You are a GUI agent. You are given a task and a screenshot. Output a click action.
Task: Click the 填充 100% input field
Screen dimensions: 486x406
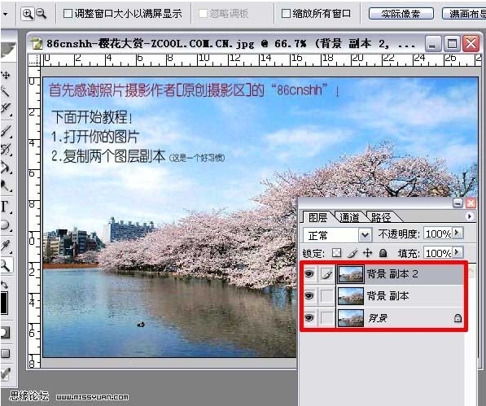pyautogui.click(x=438, y=253)
